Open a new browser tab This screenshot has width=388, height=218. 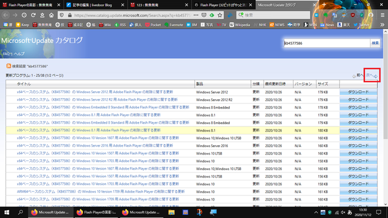[x=324, y=5]
